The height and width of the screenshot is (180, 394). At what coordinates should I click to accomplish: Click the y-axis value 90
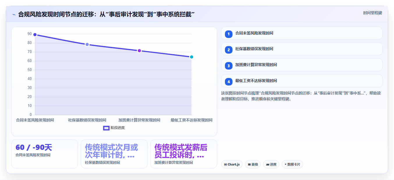30,34
